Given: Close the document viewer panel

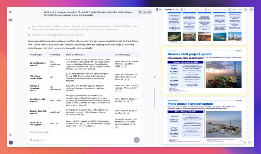Looking at the screenshot, I should coord(252,9).
